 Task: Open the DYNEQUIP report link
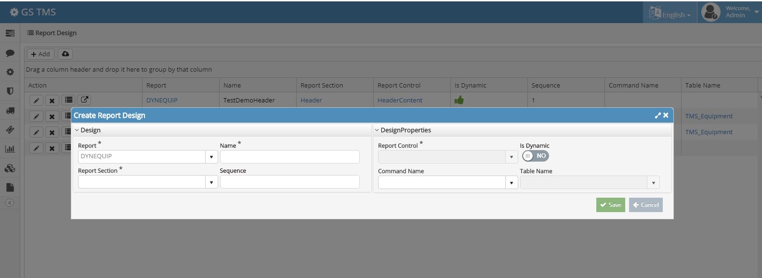(x=162, y=100)
